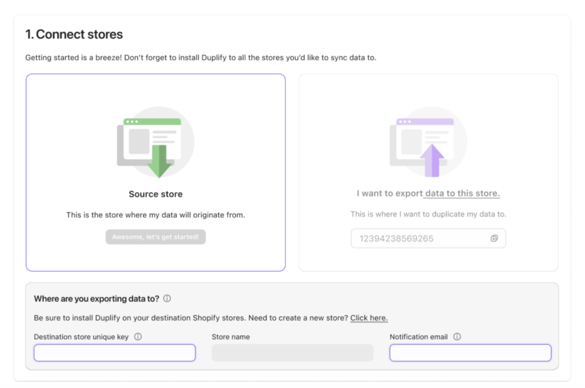
Task: Select the 'Source store' card title
Action: [155, 194]
